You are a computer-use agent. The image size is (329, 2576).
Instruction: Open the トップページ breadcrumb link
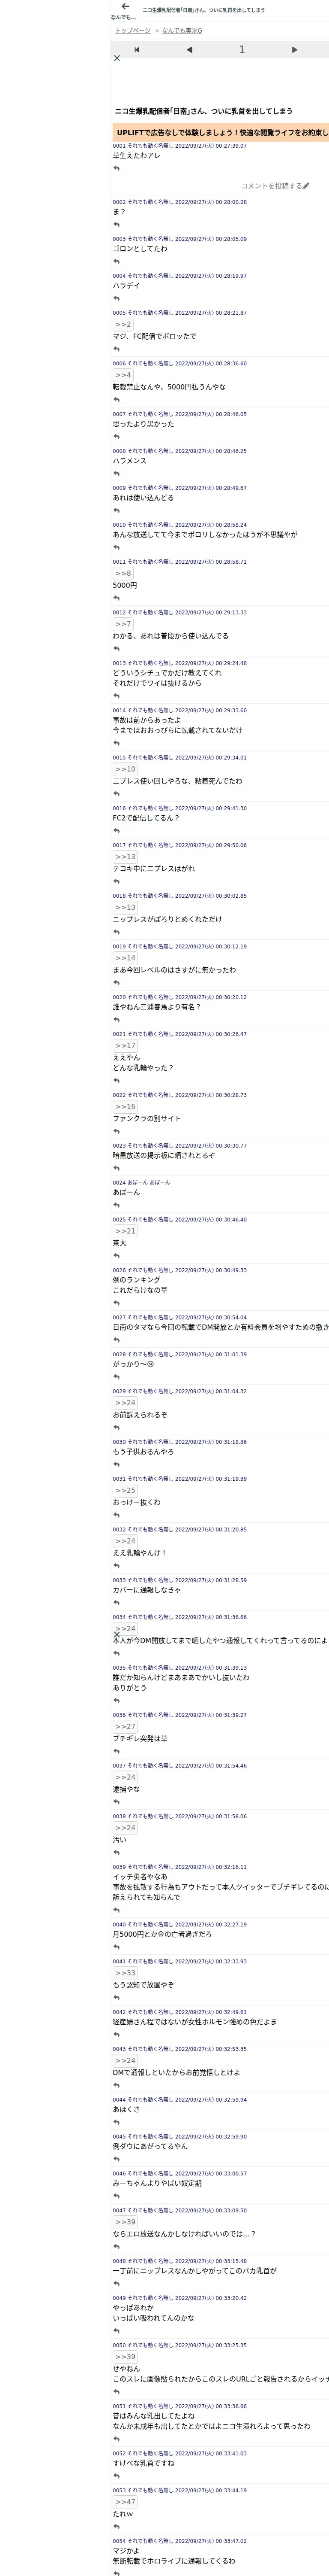click(133, 31)
